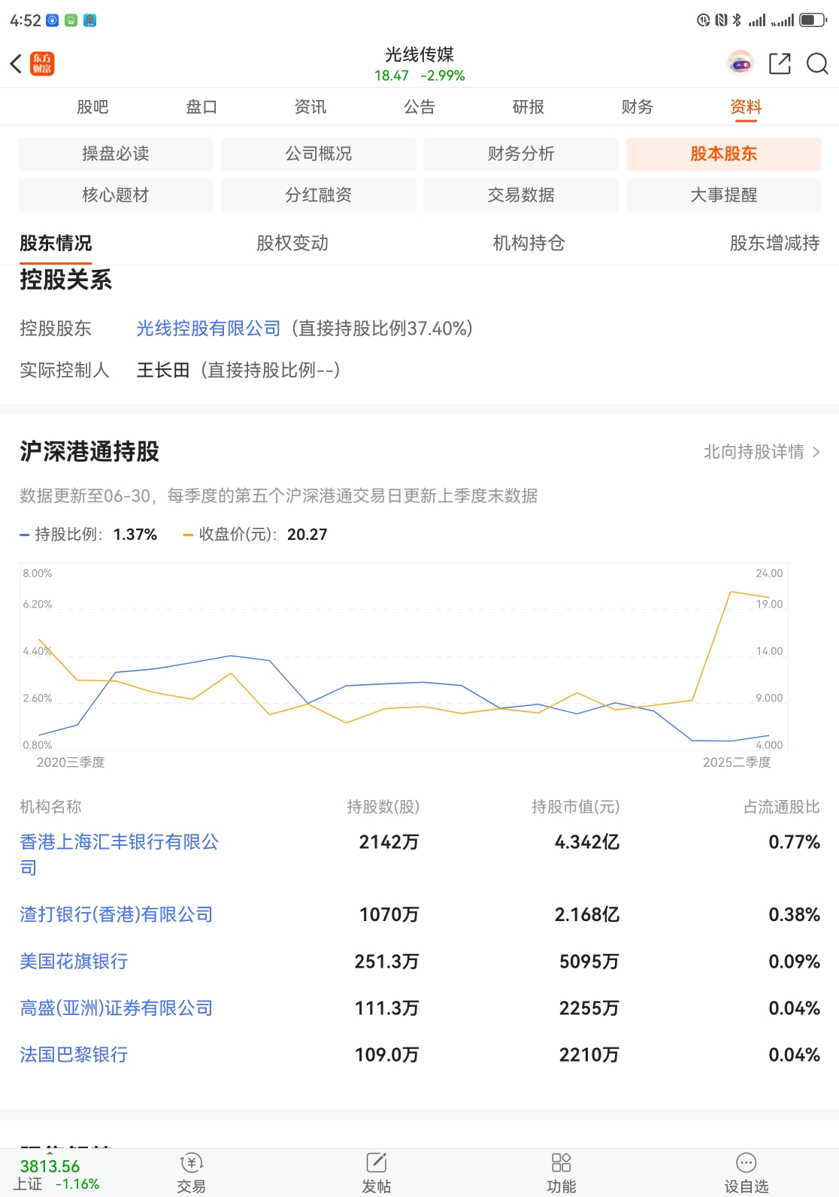This screenshot has height=1197, width=839.
Task: Open the 交易数据 section
Action: pos(521,195)
